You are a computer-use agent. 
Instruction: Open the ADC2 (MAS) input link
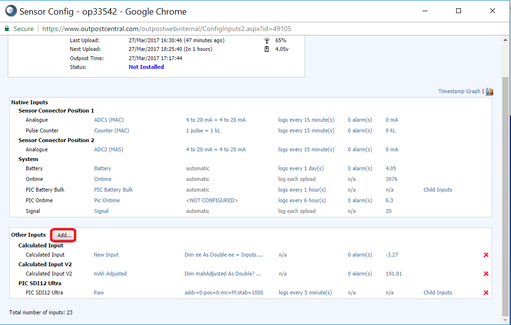pos(108,149)
